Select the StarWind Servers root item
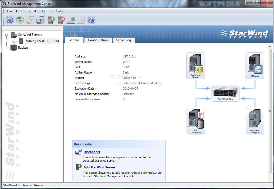The image size is (274, 189). pyautogui.click(x=30, y=34)
